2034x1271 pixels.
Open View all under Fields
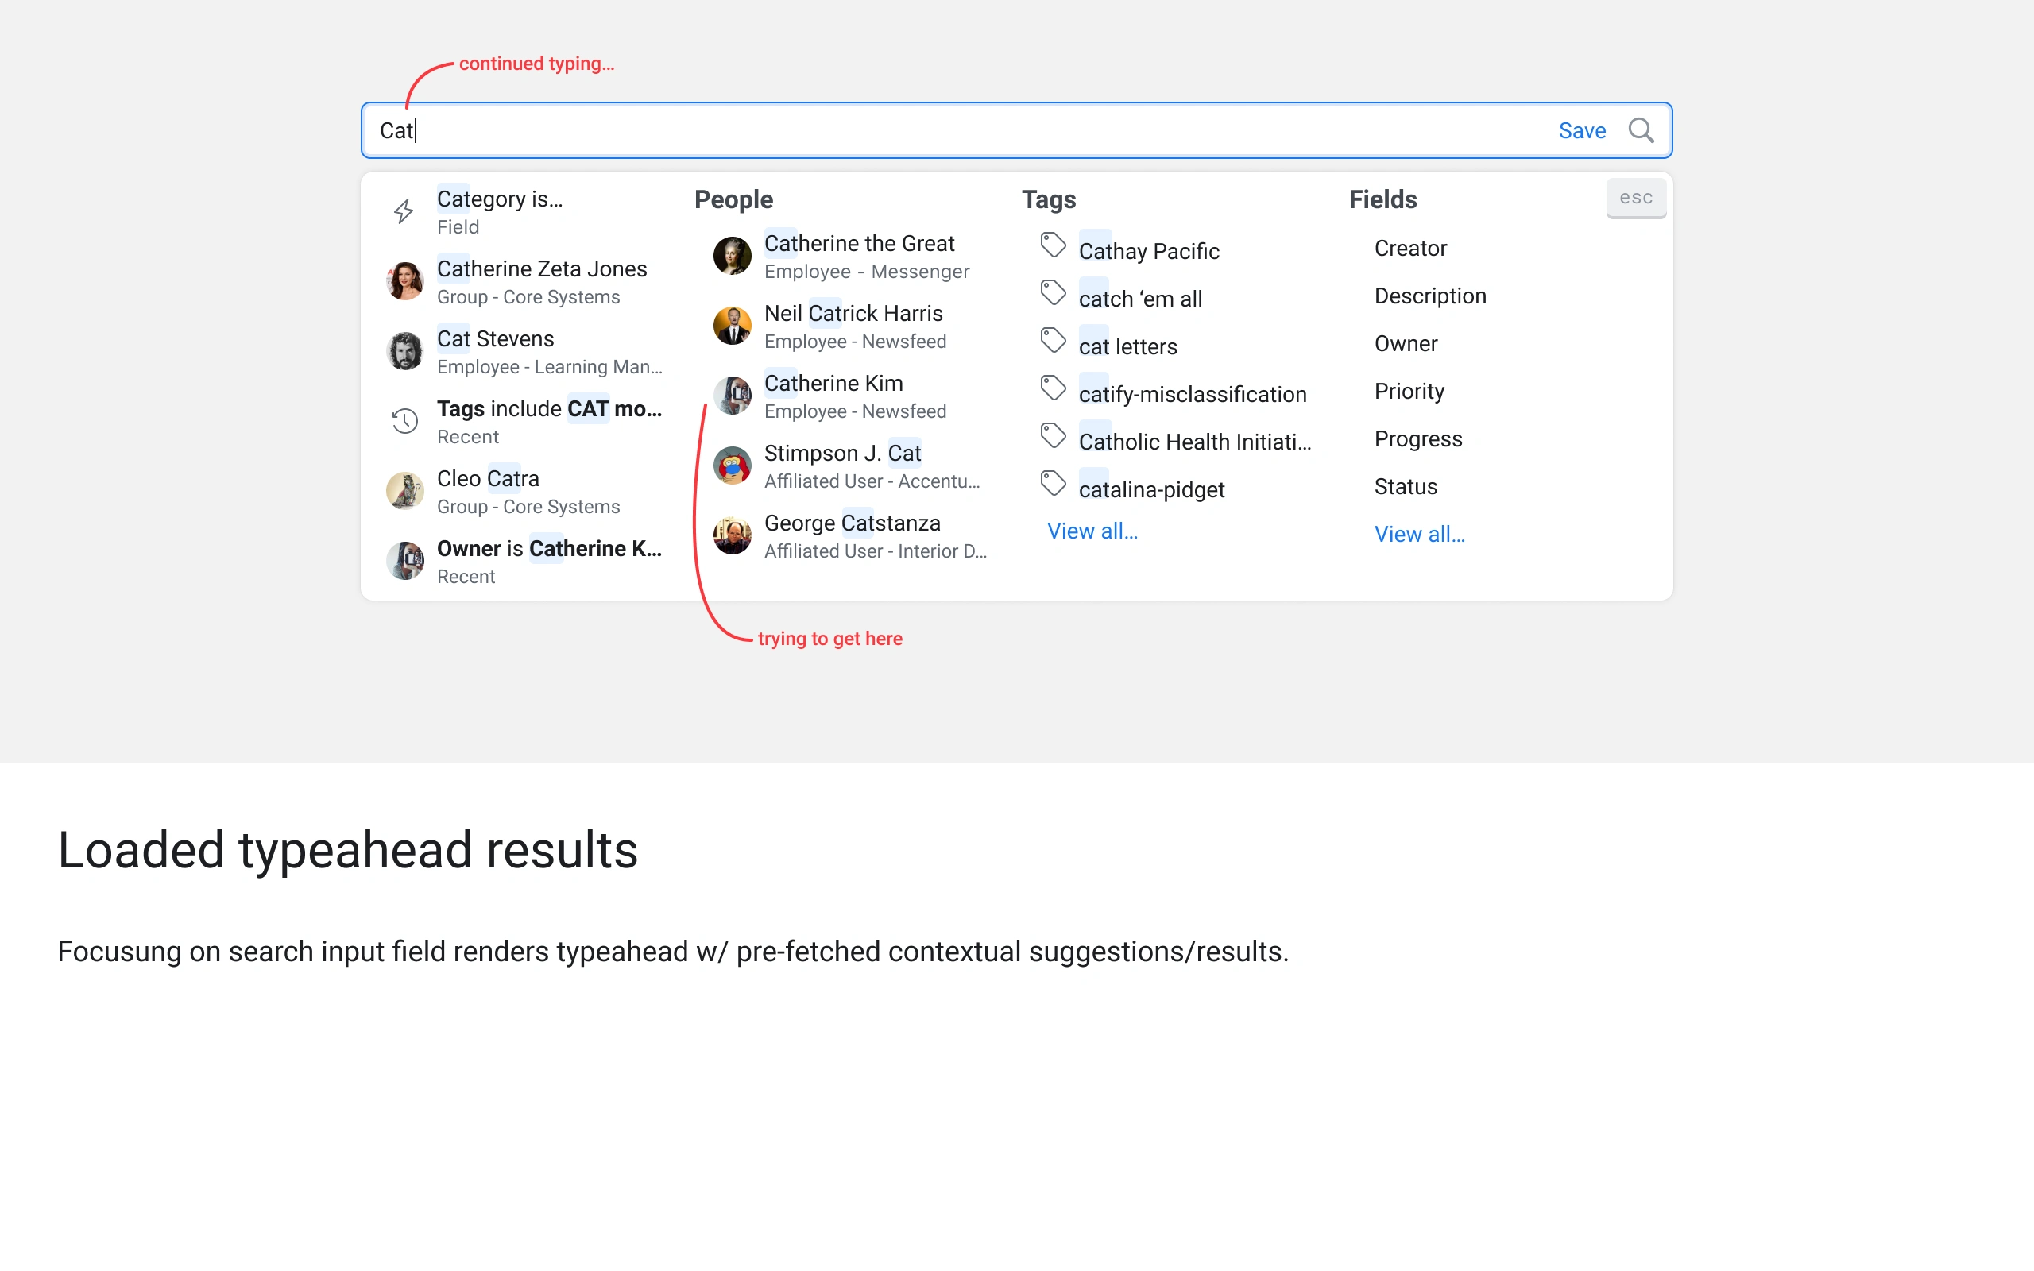coord(1419,534)
